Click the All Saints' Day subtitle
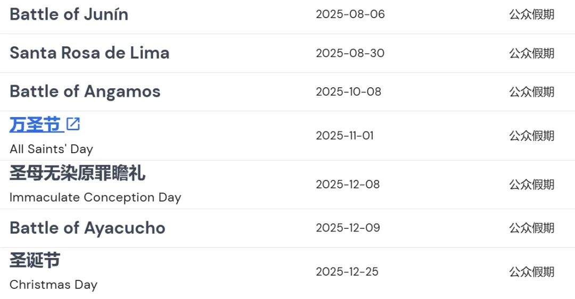 pyautogui.click(x=51, y=149)
